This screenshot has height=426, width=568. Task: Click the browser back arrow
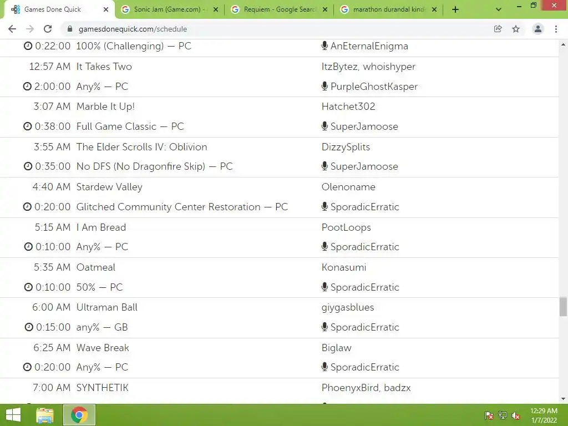coord(12,29)
